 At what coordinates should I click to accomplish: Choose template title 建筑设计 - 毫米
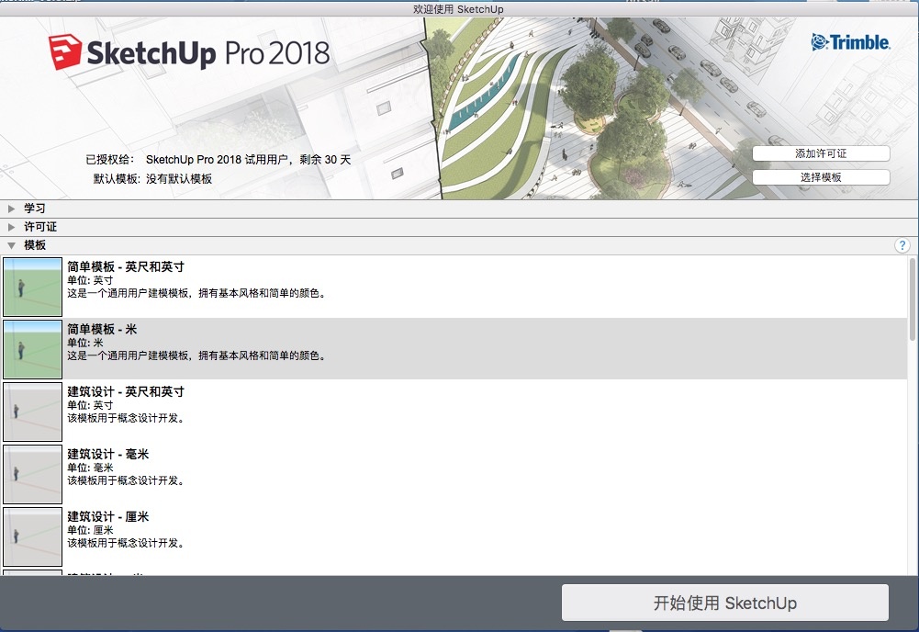tap(107, 454)
